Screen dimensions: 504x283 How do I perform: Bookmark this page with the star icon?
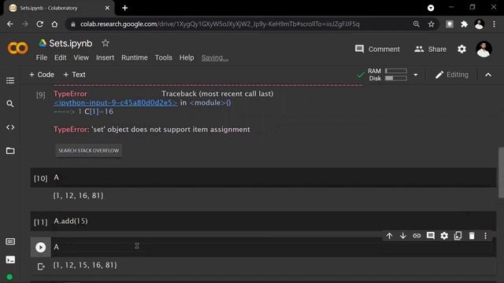pos(431,24)
